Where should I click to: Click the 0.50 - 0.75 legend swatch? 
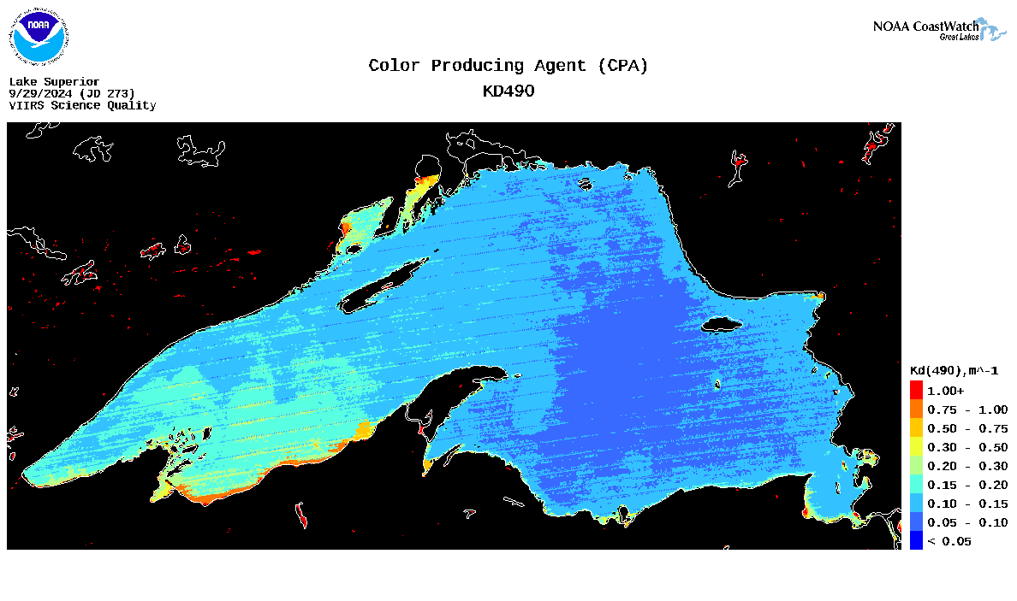tap(916, 427)
